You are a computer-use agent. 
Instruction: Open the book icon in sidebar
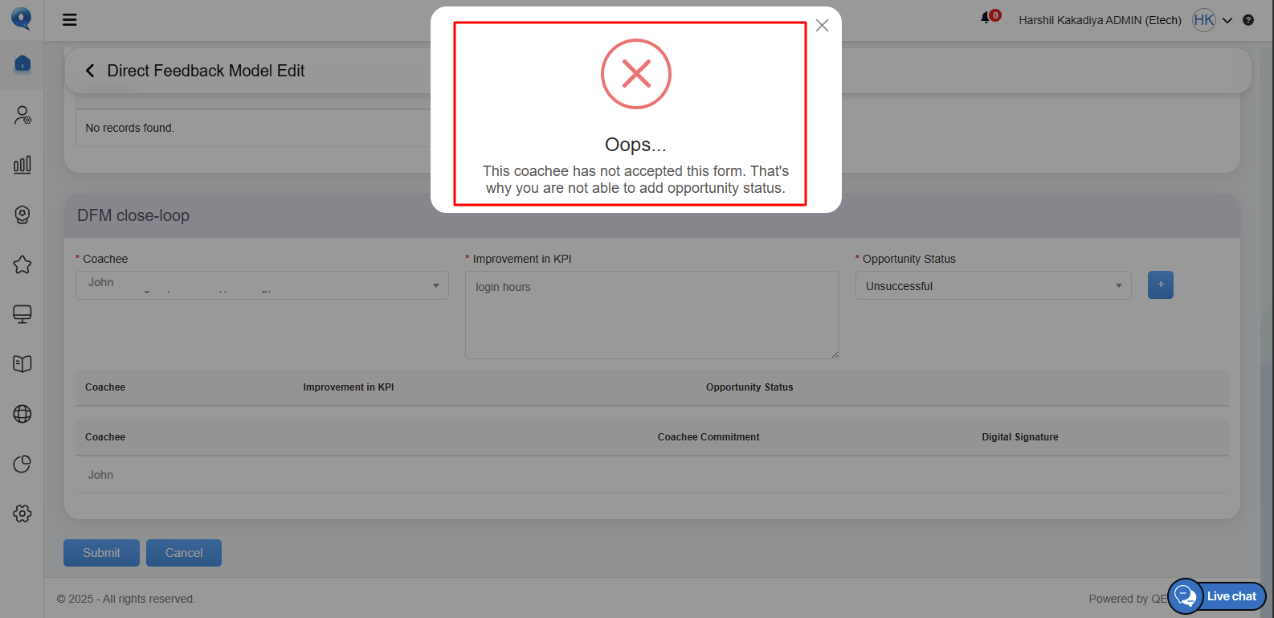click(x=22, y=364)
